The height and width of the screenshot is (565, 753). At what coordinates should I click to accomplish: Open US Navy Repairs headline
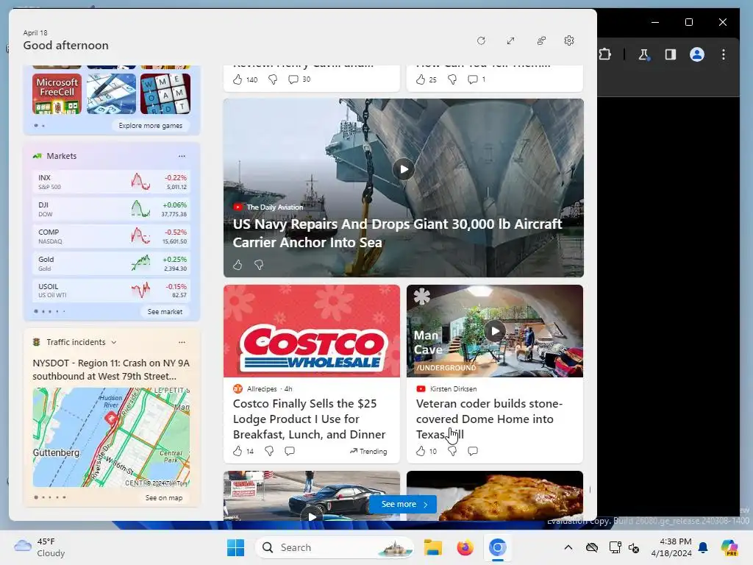pos(398,233)
